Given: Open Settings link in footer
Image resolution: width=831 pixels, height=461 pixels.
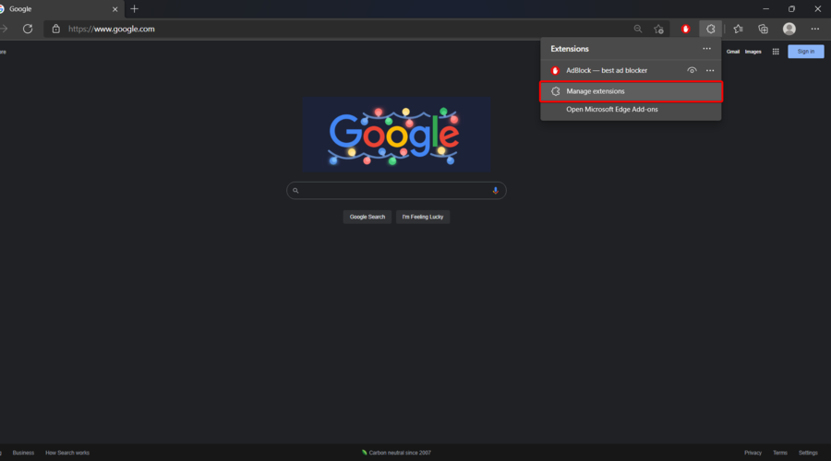Looking at the screenshot, I should pos(808,453).
